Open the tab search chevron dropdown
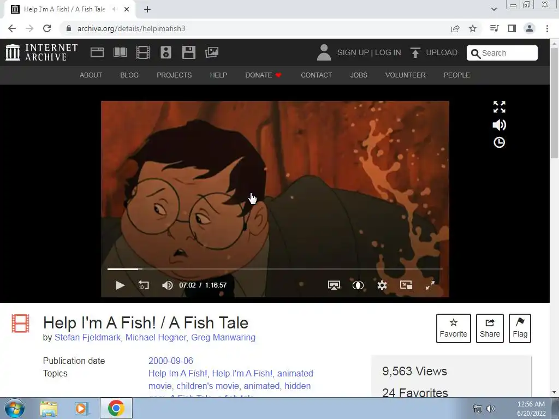Screen dimensions: 559x419 click(x=493, y=9)
